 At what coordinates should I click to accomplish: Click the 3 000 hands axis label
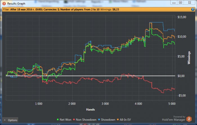pos(105,104)
